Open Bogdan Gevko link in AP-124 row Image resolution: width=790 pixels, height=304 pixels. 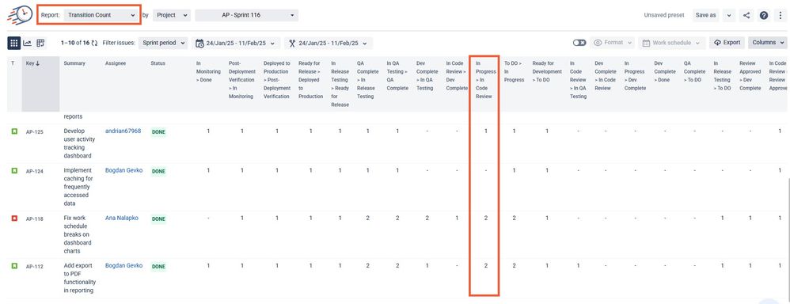pyautogui.click(x=124, y=170)
